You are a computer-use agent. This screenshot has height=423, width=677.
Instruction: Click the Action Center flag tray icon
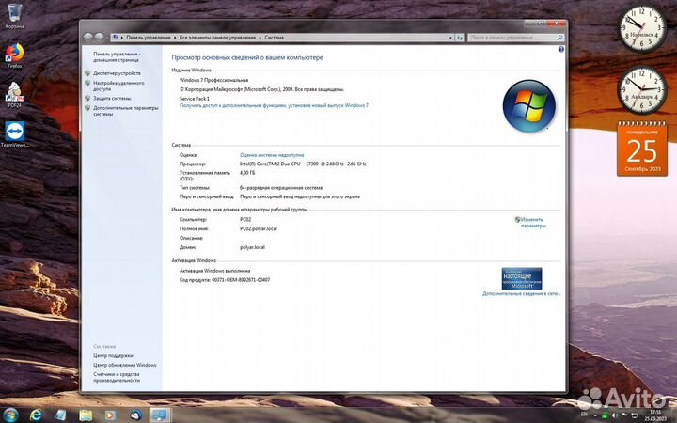click(624, 415)
